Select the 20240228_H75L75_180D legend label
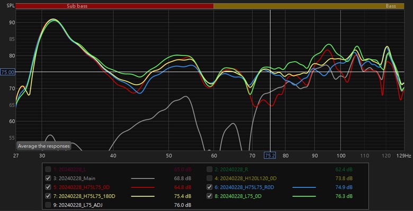This screenshot has height=211, width=413. [84, 196]
